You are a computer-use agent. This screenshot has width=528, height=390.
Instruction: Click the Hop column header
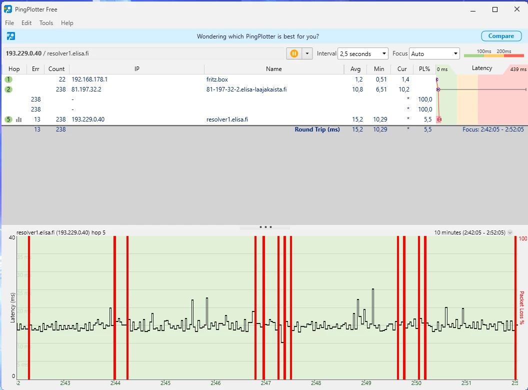[14, 68]
